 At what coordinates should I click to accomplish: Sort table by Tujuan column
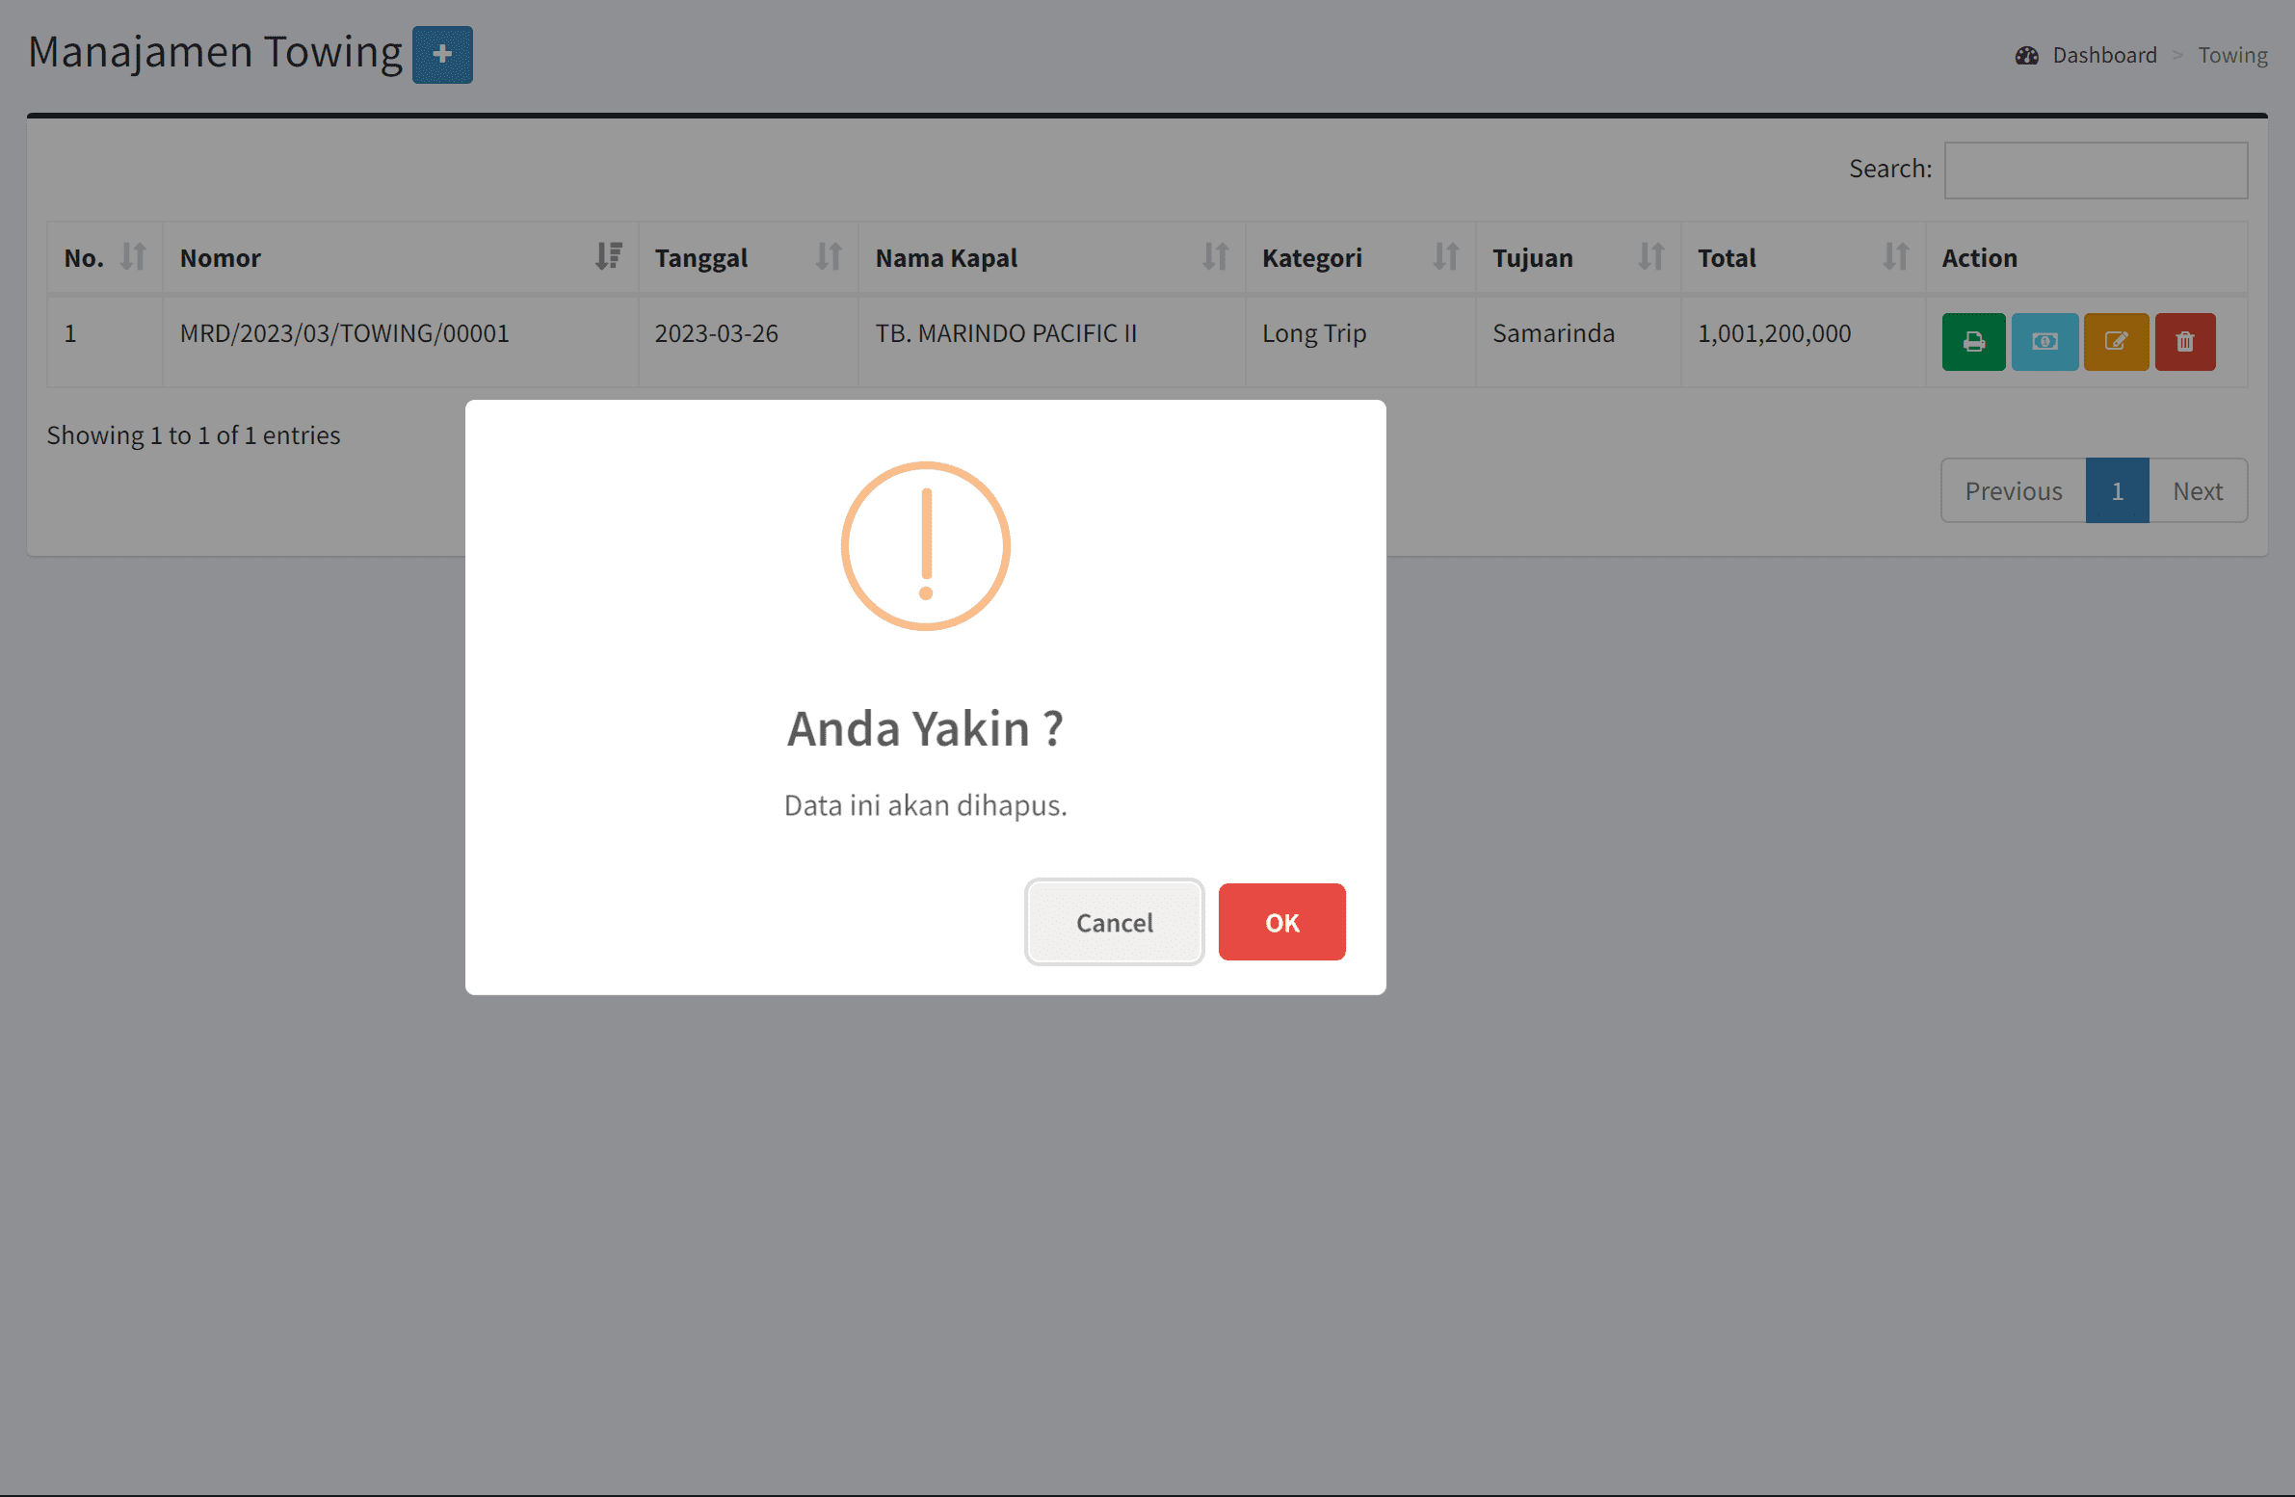[x=1649, y=256]
